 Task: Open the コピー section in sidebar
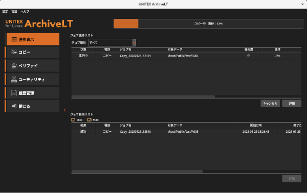pos(33,52)
